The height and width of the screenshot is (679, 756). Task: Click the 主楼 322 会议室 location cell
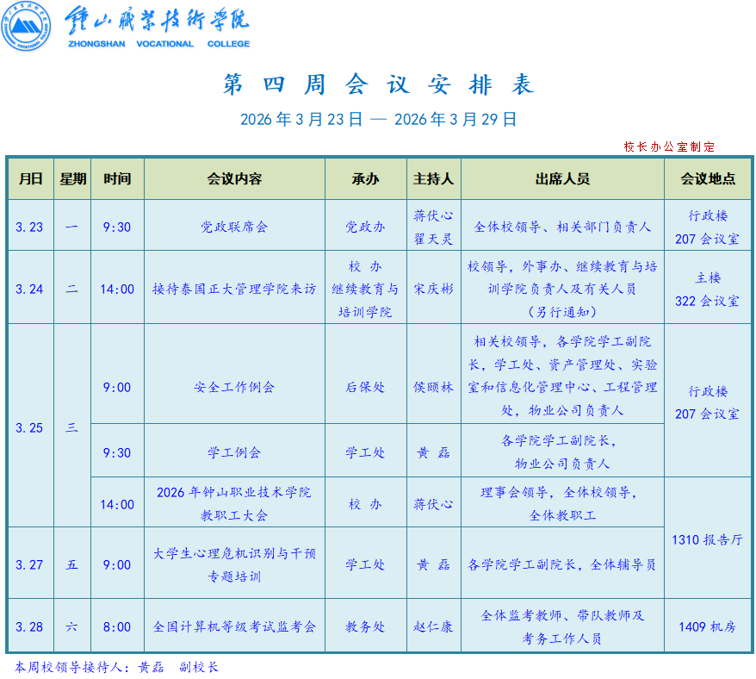point(708,290)
